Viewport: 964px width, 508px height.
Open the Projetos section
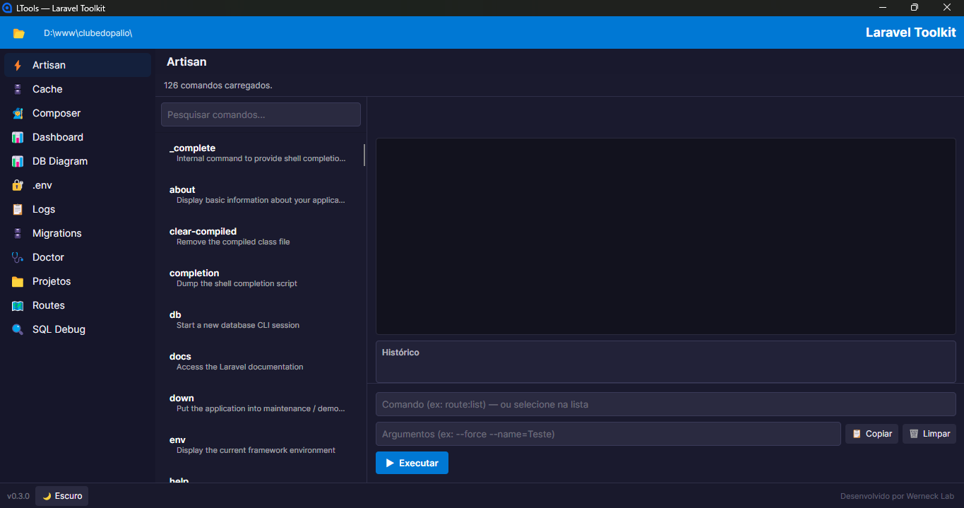[78, 281]
